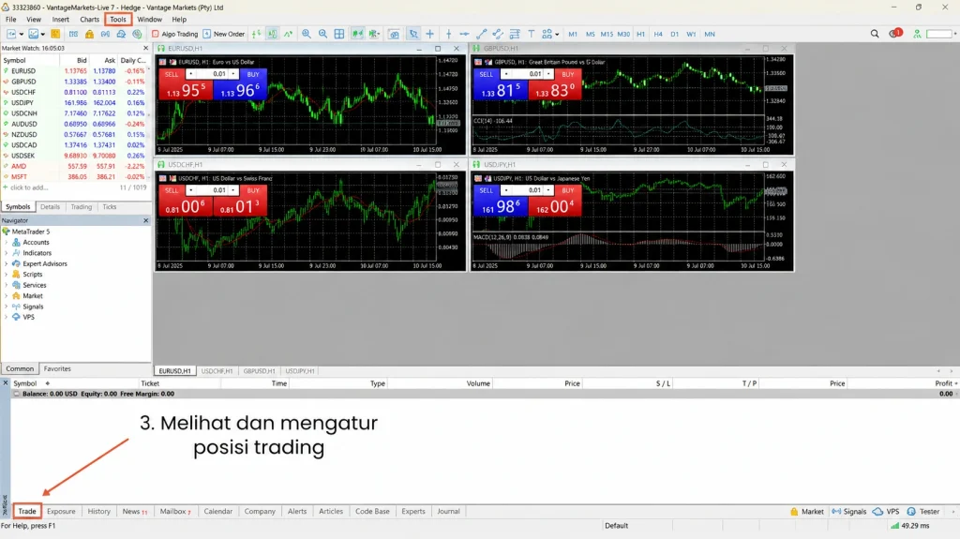The height and width of the screenshot is (539, 960).
Task: Switch chart to line chart mode
Action: (x=288, y=35)
